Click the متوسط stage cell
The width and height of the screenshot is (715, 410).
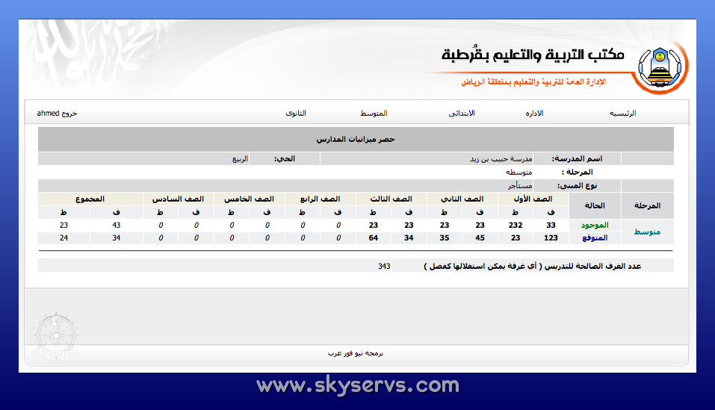point(646,232)
